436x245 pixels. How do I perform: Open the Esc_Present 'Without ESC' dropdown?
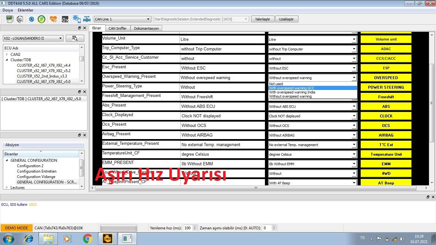tap(354, 68)
